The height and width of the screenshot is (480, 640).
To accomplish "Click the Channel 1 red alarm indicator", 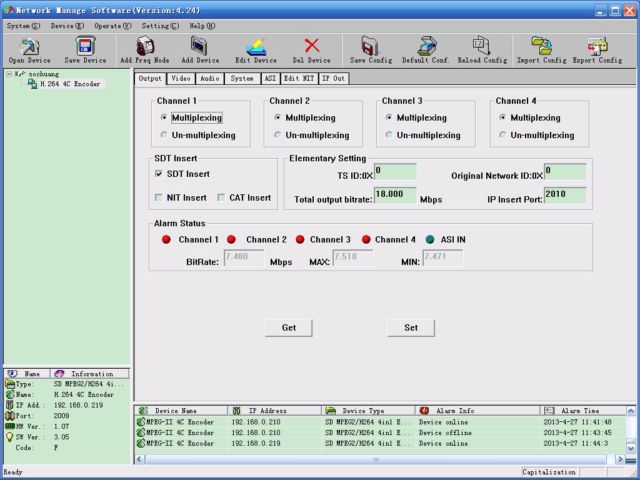I will pyautogui.click(x=166, y=239).
